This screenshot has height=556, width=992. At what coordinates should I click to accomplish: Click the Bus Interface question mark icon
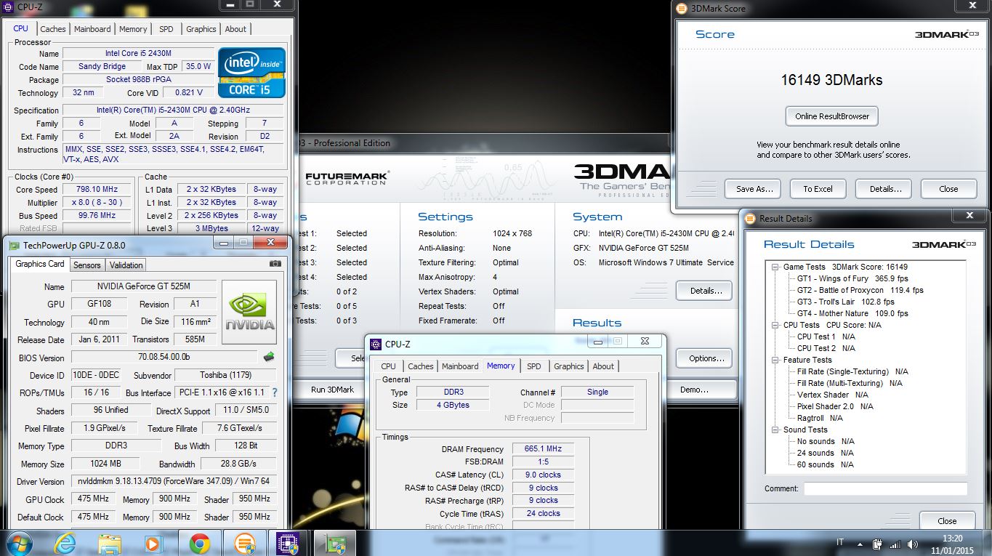click(274, 392)
